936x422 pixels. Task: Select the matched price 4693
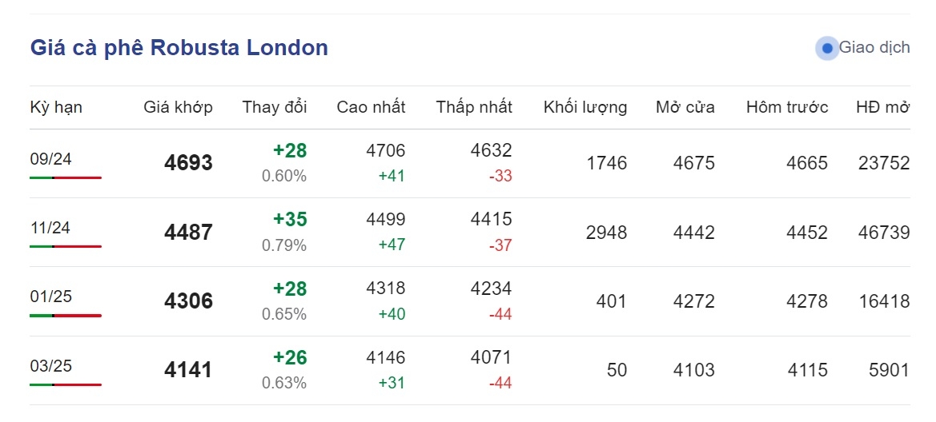pyautogui.click(x=188, y=163)
